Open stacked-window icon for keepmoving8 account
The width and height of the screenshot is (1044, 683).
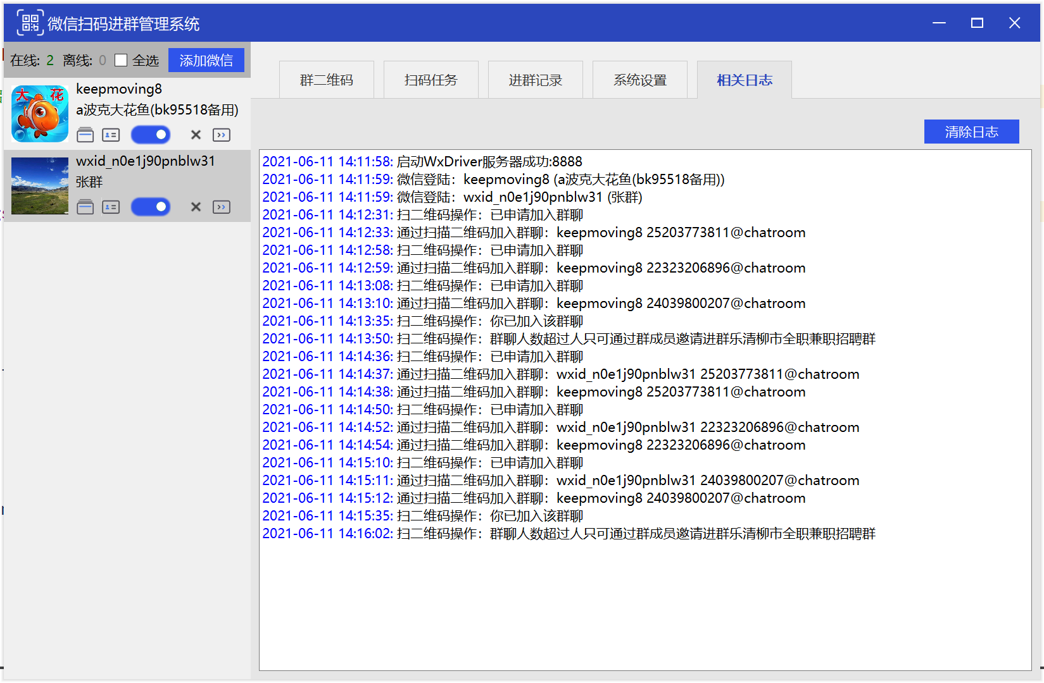pos(85,135)
